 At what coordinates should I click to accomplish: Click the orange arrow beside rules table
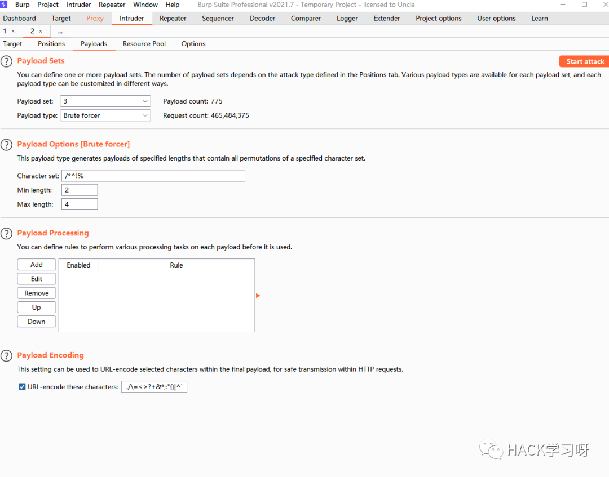point(258,296)
